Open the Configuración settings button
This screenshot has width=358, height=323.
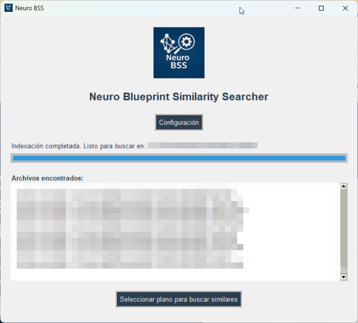click(179, 122)
